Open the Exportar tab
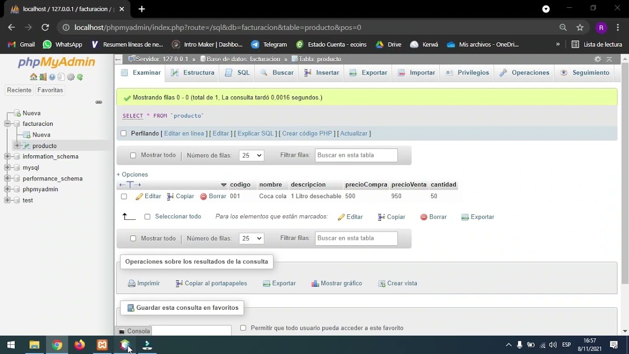The image size is (629, 354). click(x=369, y=73)
